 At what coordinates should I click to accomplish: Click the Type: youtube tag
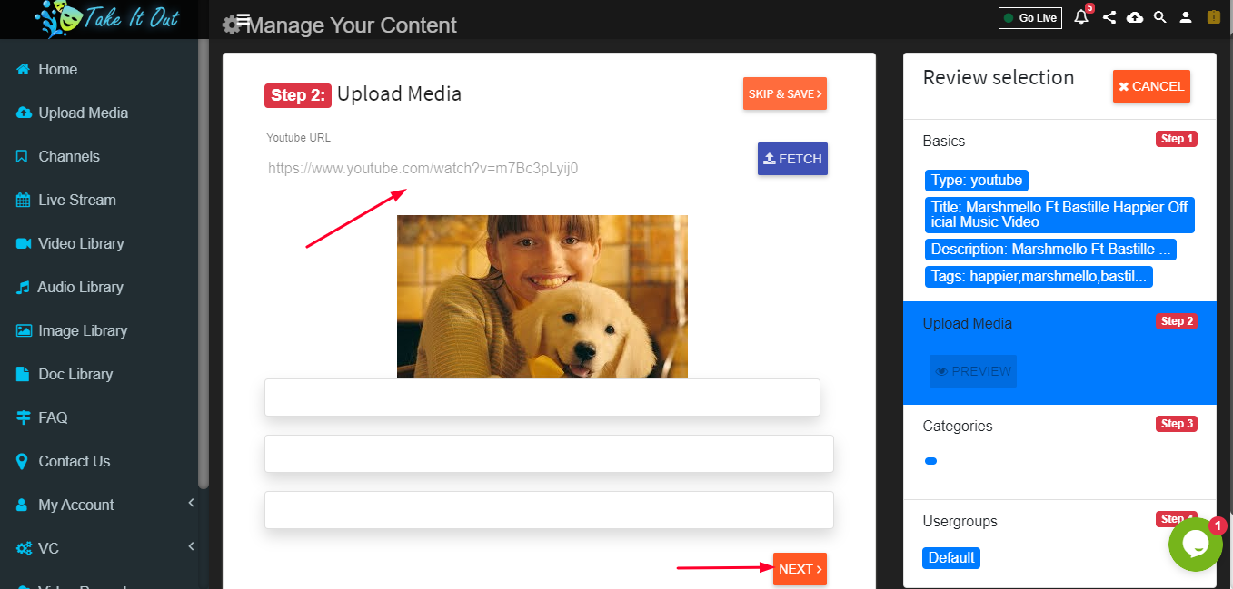point(977,181)
